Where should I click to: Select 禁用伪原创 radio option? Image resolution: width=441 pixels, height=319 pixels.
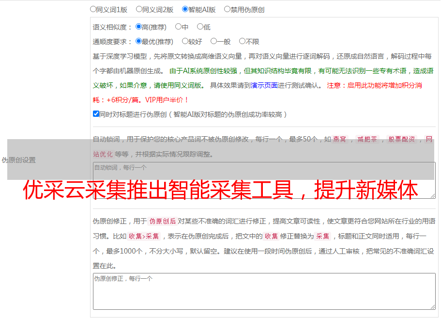227,9
